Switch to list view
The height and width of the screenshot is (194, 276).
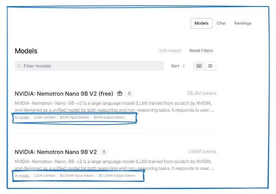210,66
